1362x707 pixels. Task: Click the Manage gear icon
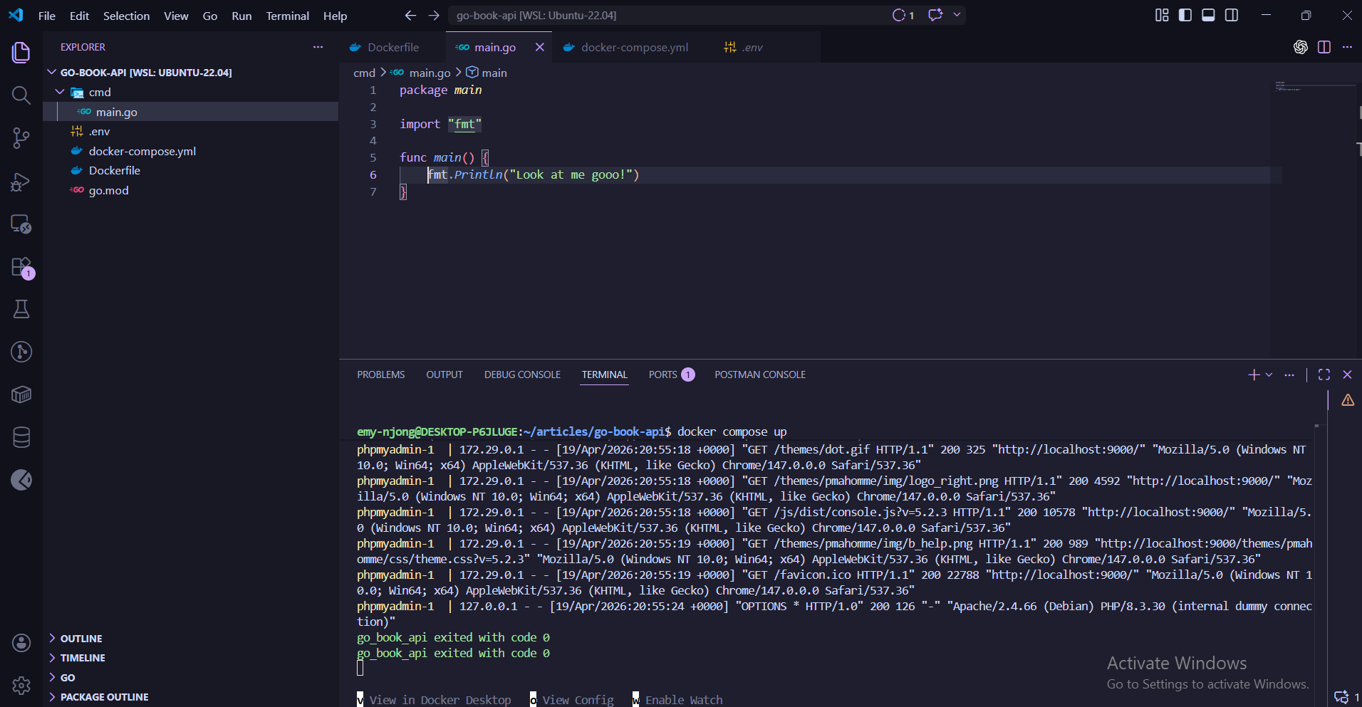pos(21,685)
